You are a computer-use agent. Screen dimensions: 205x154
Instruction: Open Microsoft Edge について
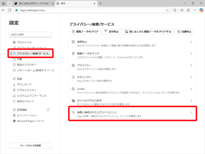(x=30, y=121)
